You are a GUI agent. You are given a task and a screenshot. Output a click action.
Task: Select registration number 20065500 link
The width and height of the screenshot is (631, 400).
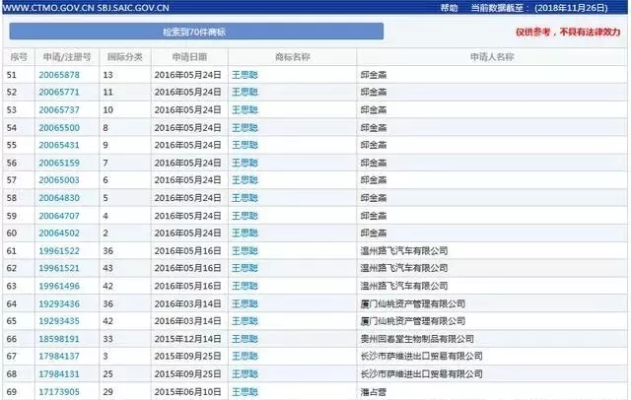point(59,127)
